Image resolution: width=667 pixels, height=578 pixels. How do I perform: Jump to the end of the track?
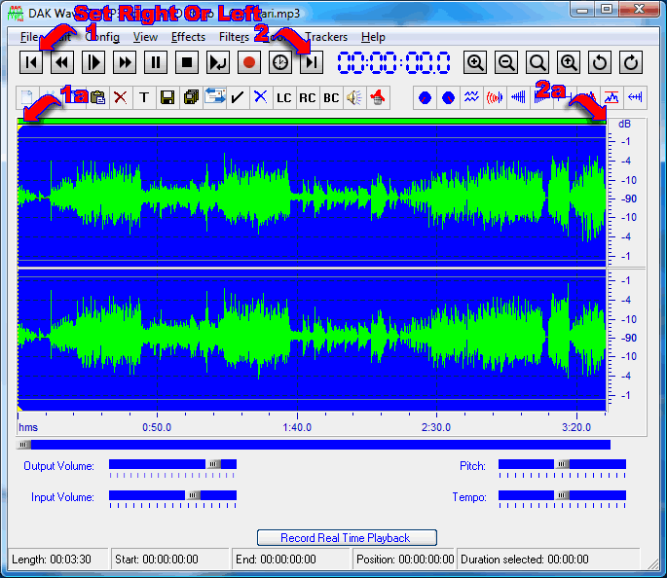[x=312, y=62]
